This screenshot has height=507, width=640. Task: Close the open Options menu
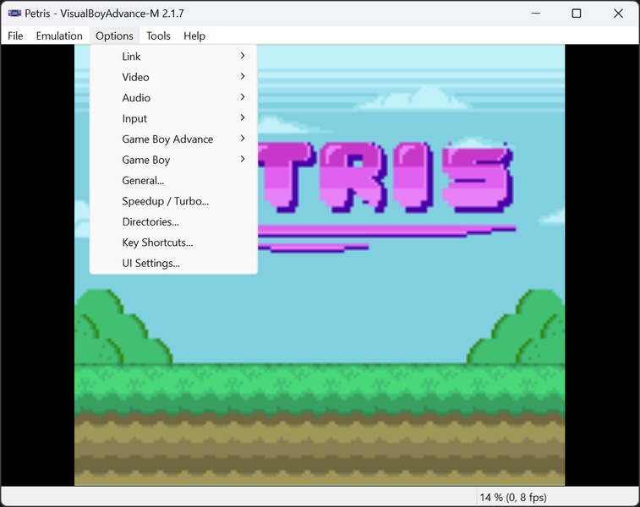coord(114,35)
